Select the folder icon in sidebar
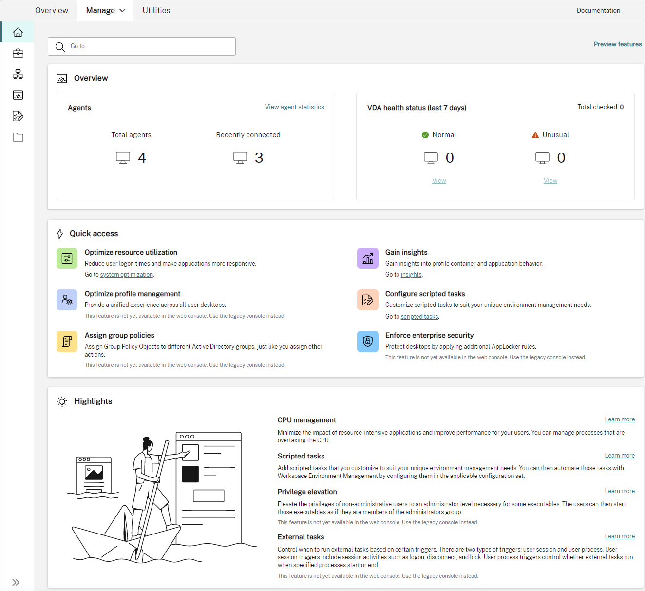 coord(18,137)
